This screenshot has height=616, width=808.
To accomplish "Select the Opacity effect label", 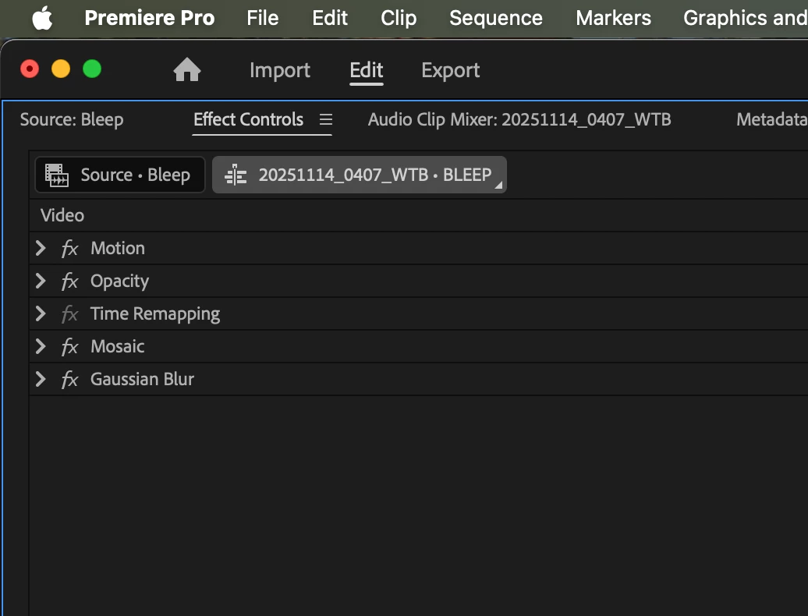I will (x=119, y=281).
